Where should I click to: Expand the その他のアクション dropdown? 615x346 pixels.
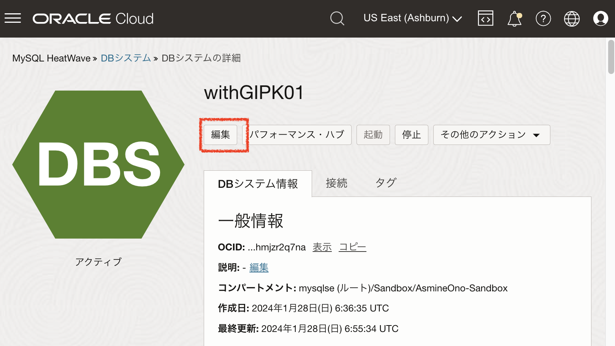tap(491, 135)
